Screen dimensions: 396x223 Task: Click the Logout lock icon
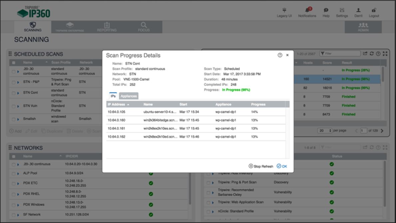pyautogui.click(x=374, y=10)
